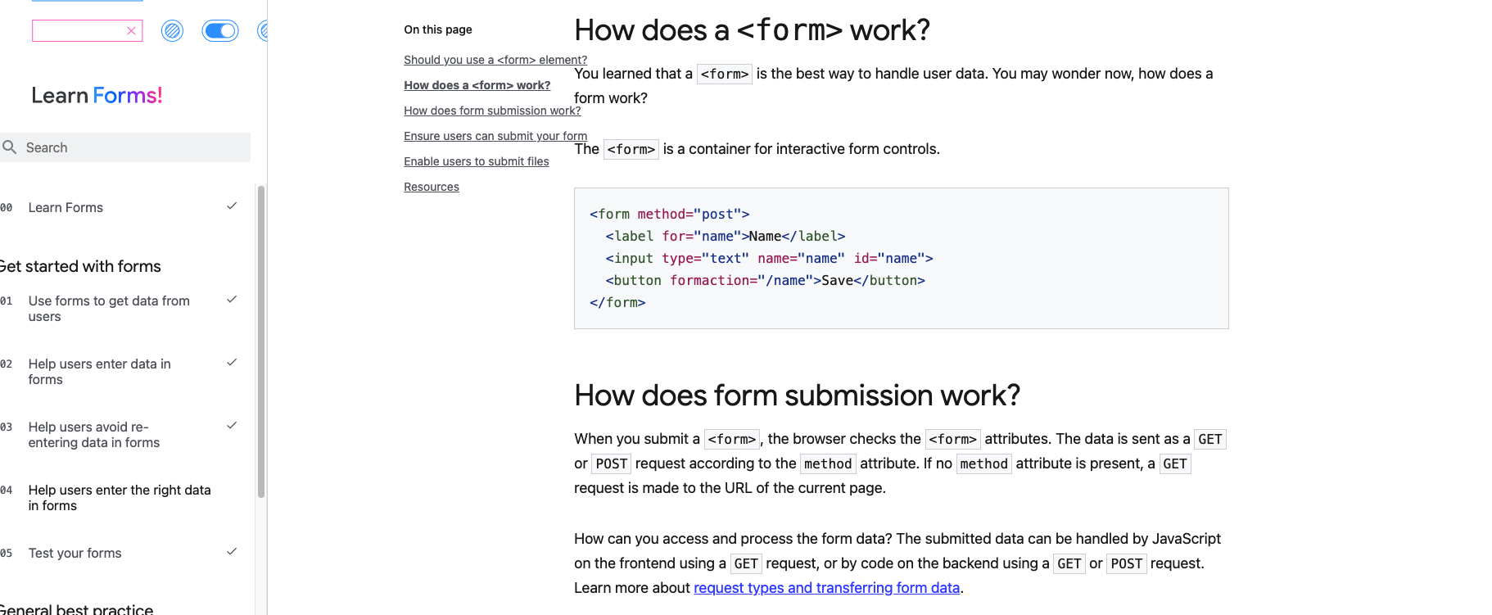Clear the pink input using its X icon
This screenshot has height=615, width=1492.
131,30
